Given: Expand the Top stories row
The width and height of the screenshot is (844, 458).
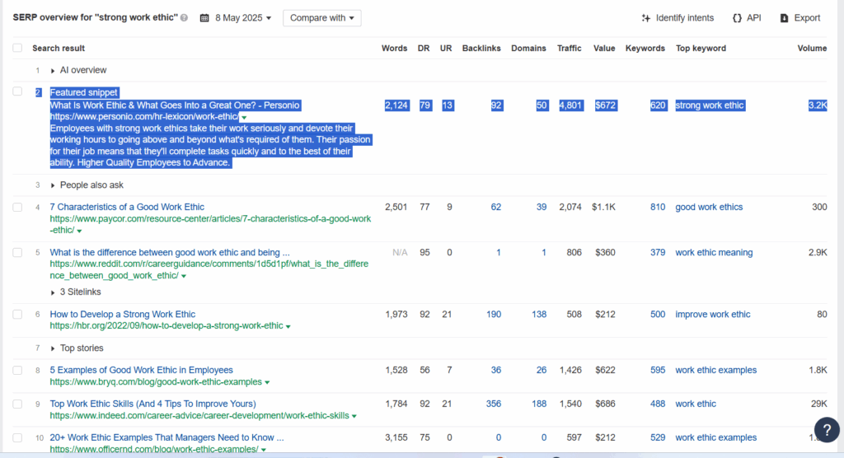Looking at the screenshot, I should pyautogui.click(x=52, y=348).
